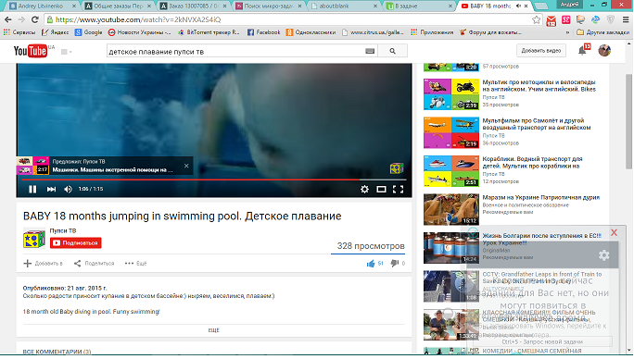The height and width of the screenshot is (359, 634).
Task: Switch to about:blank tab
Action: pyautogui.click(x=344, y=6)
